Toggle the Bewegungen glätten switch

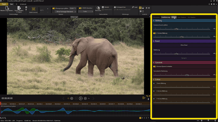point(54,8)
